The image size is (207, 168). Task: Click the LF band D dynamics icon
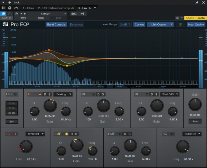(45, 94)
